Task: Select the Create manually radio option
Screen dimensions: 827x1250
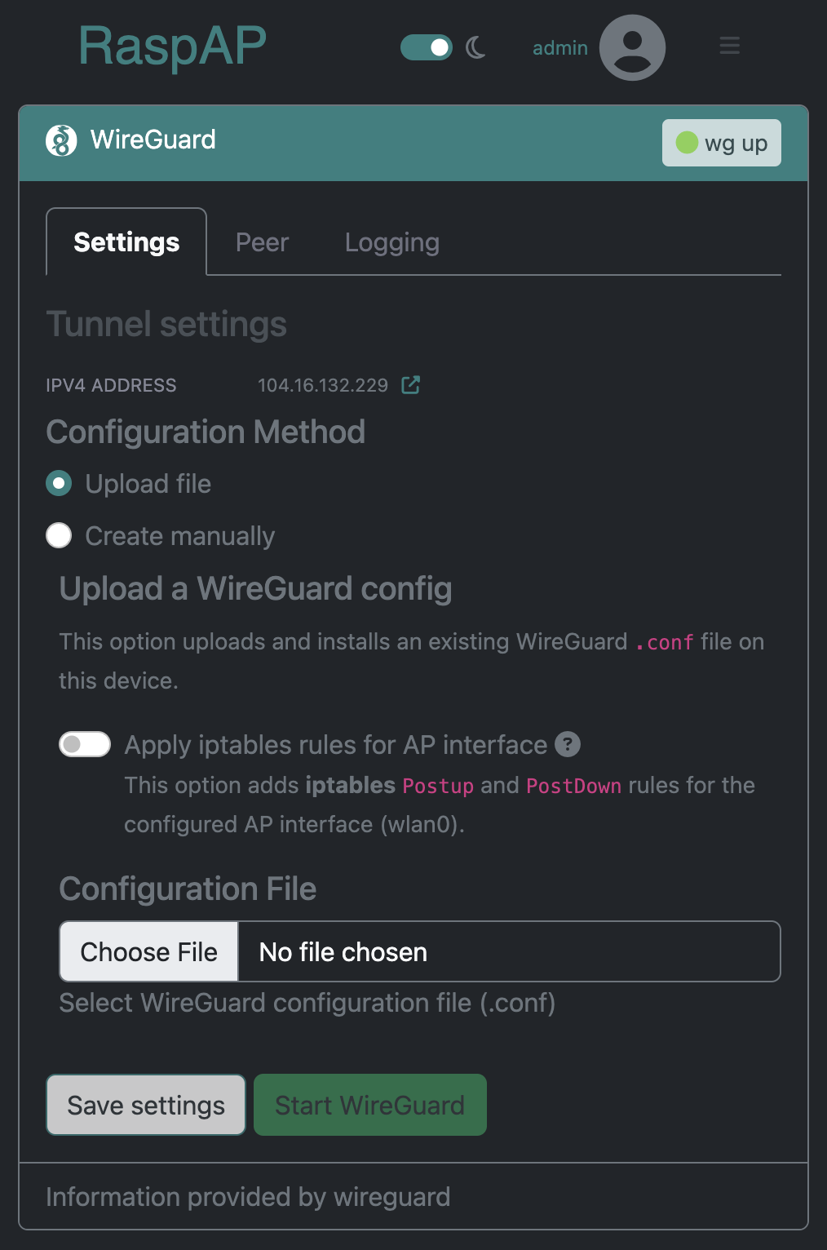Action: tap(59, 535)
